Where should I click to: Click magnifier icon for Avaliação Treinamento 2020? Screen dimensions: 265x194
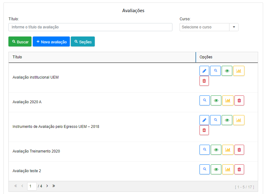205,150
